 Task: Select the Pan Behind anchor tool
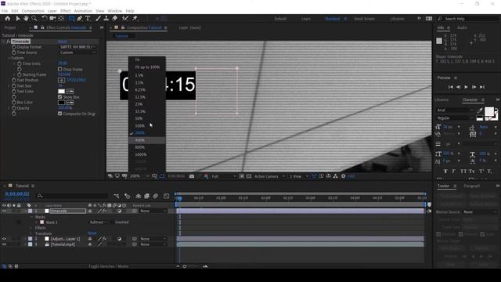click(x=61, y=19)
